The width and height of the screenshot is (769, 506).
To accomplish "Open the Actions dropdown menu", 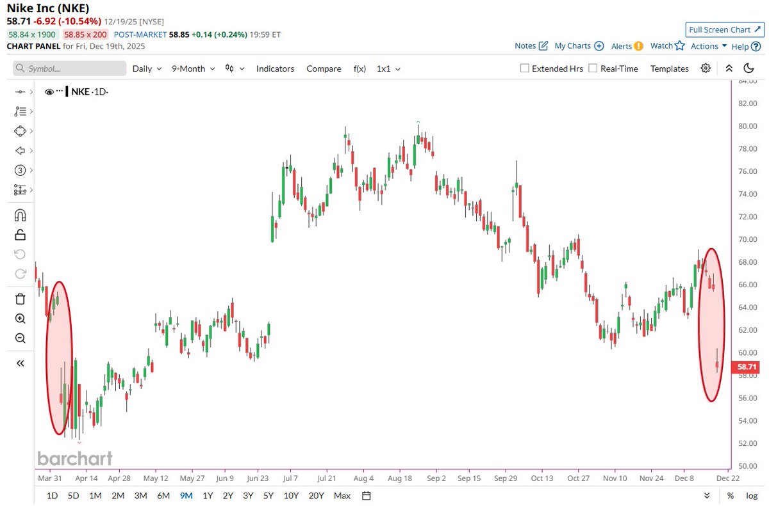I will point(709,46).
